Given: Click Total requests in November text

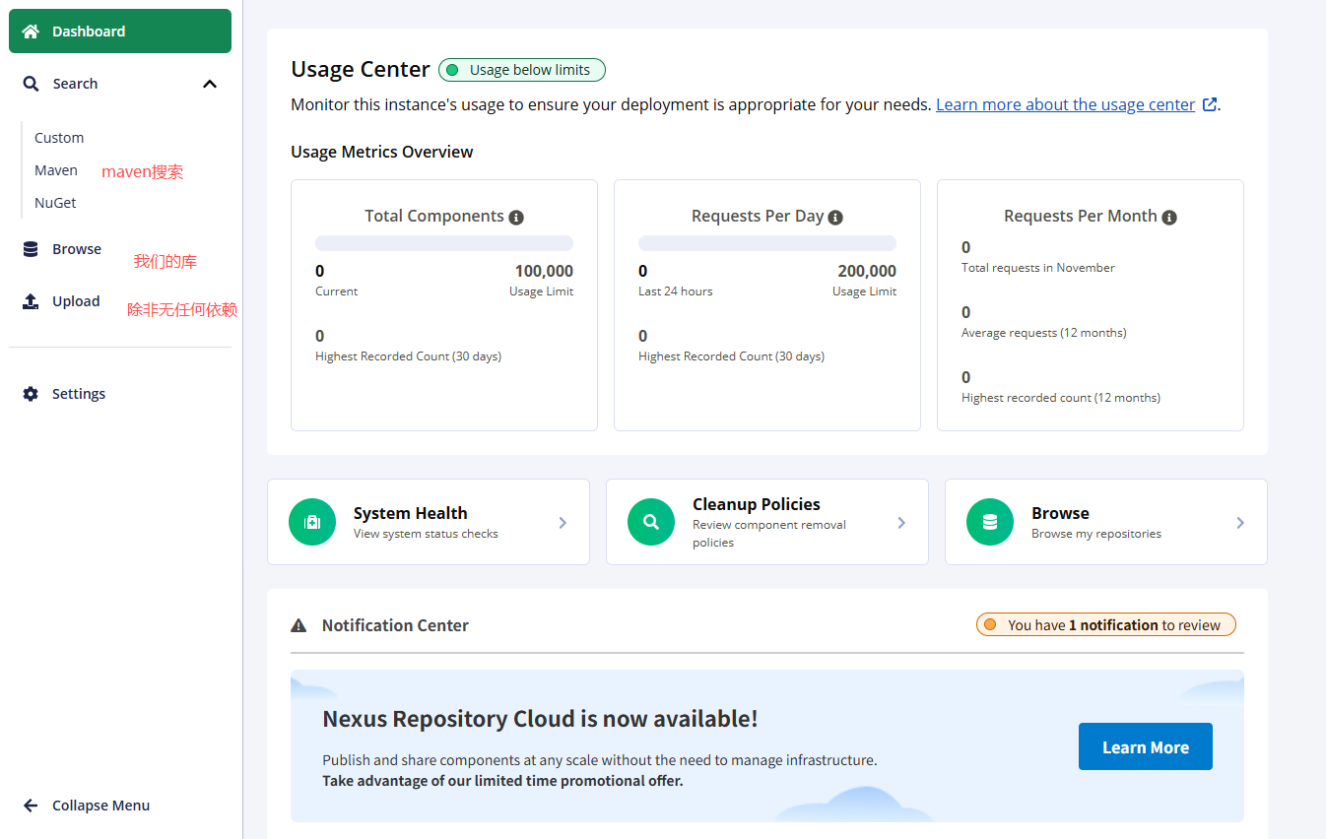Looking at the screenshot, I should 1038,268.
